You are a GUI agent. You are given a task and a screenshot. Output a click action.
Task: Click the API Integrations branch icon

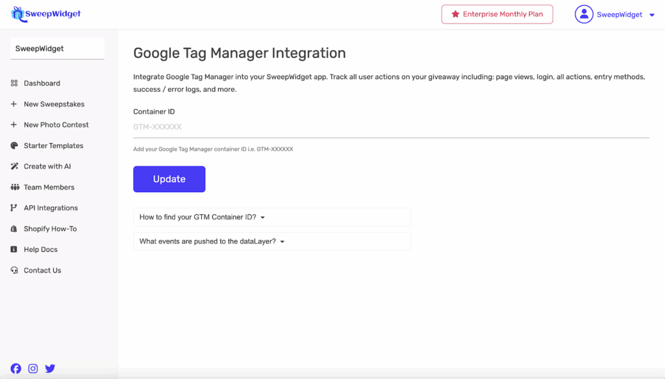coord(14,208)
